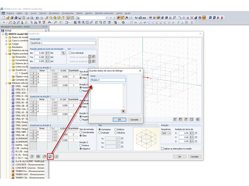
Task: Open the dropdown arrow of toolbar combo box
Action: coord(107,18)
